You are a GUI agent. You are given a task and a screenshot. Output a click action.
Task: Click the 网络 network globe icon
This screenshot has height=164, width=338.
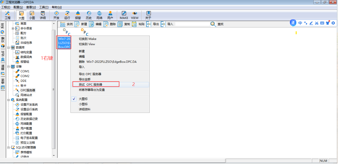point(99,14)
